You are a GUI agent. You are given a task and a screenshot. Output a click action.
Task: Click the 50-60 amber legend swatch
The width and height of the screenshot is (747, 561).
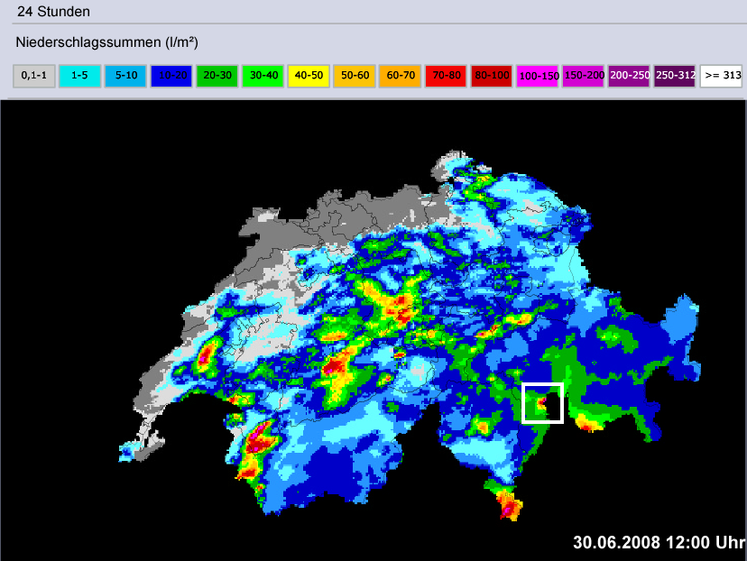355,76
